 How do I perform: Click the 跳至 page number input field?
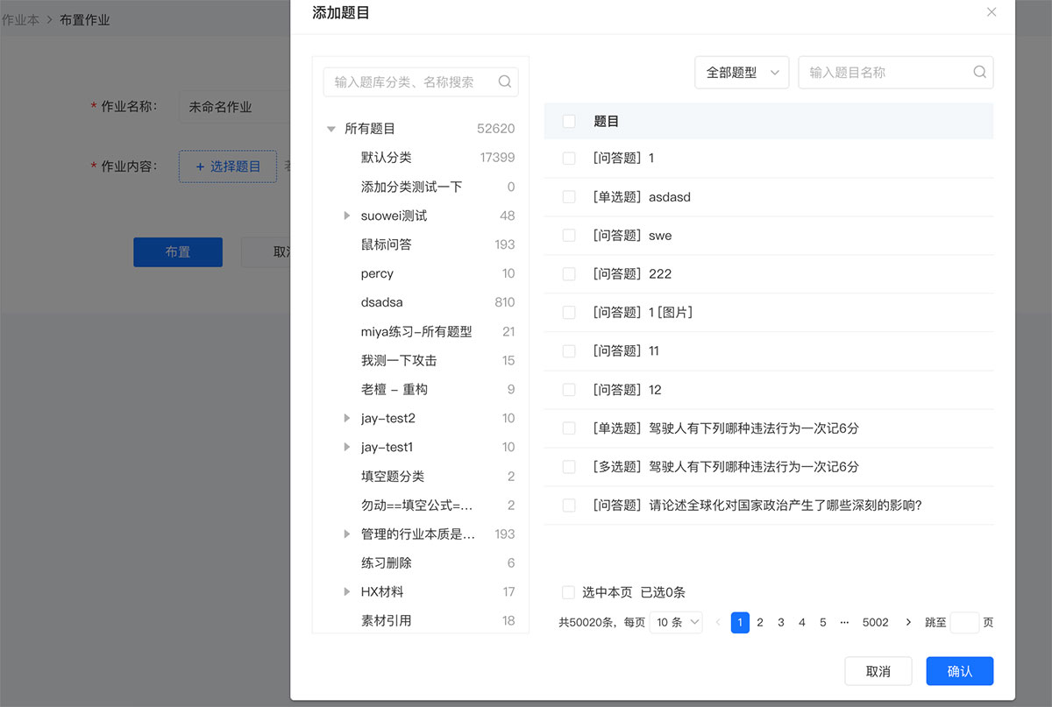tap(964, 622)
